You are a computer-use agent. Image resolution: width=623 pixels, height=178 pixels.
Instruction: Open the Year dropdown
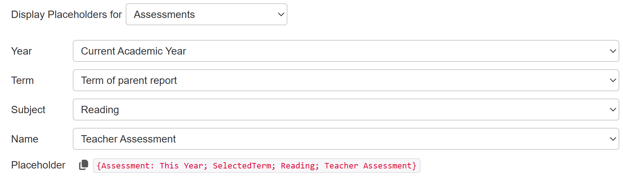click(x=345, y=51)
